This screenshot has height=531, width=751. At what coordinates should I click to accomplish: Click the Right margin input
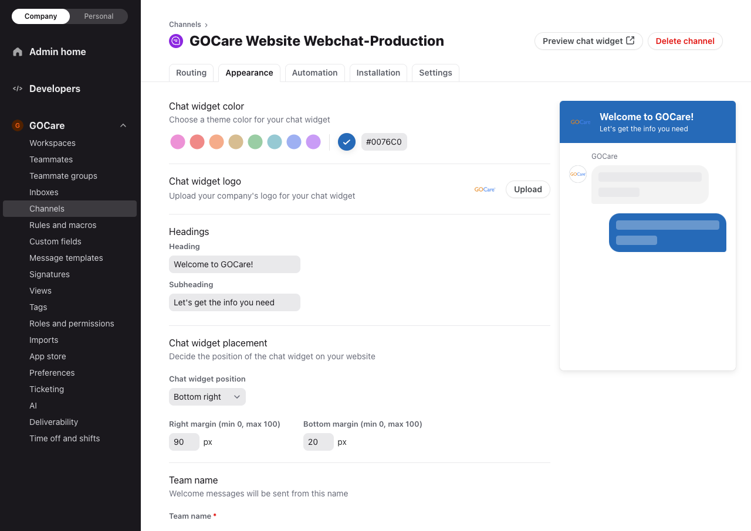click(x=184, y=442)
